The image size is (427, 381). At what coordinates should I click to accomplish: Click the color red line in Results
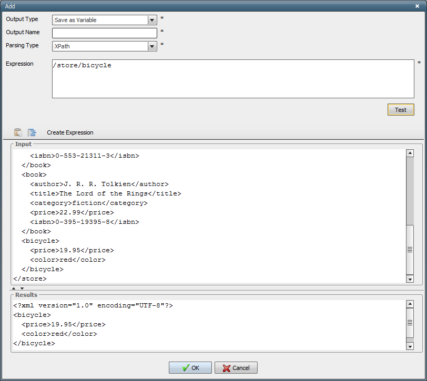click(x=59, y=334)
